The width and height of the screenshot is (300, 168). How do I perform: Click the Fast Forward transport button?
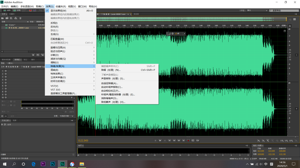tap(179, 140)
